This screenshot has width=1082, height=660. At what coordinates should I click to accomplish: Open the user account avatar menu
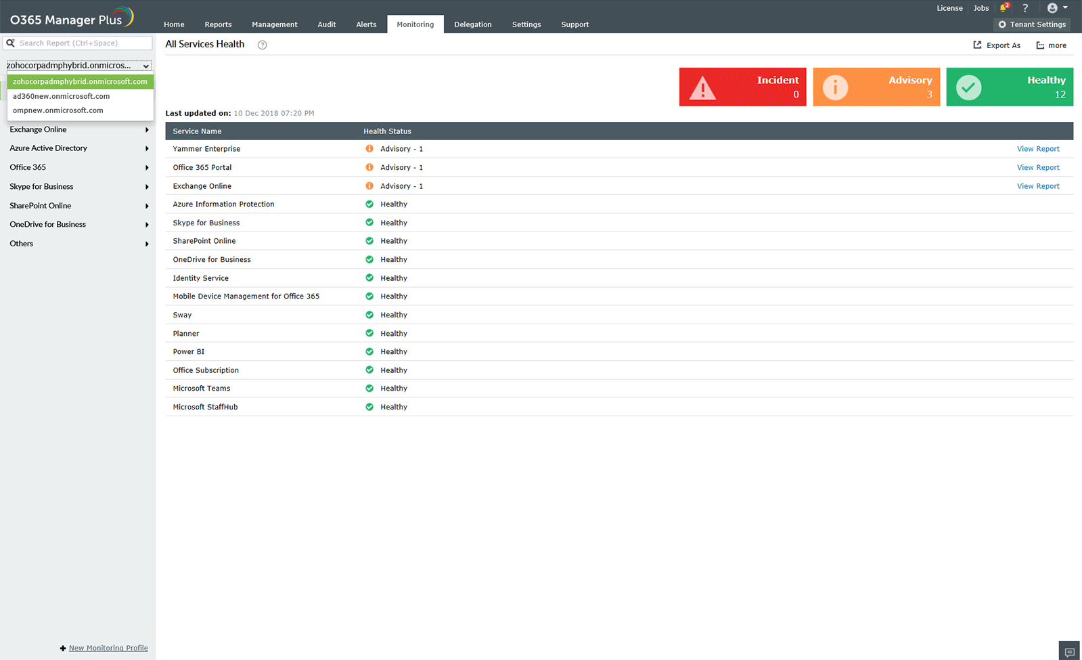coord(1056,8)
